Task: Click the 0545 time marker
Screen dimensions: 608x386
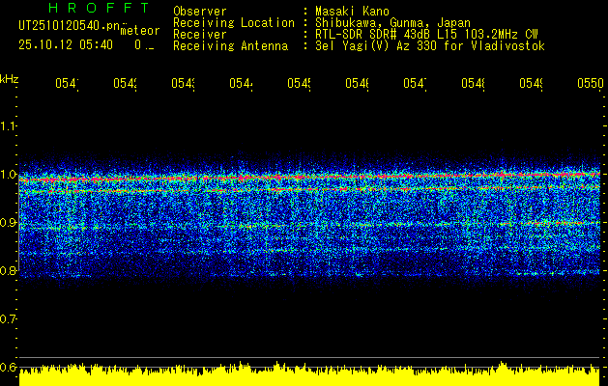Action: (x=299, y=83)
